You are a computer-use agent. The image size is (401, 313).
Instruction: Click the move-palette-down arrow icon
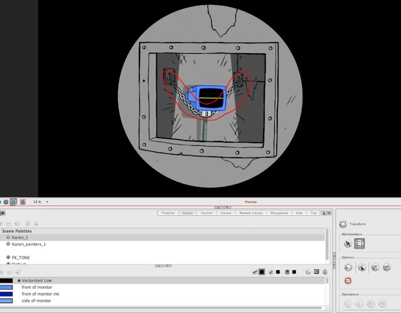(36, 224)
